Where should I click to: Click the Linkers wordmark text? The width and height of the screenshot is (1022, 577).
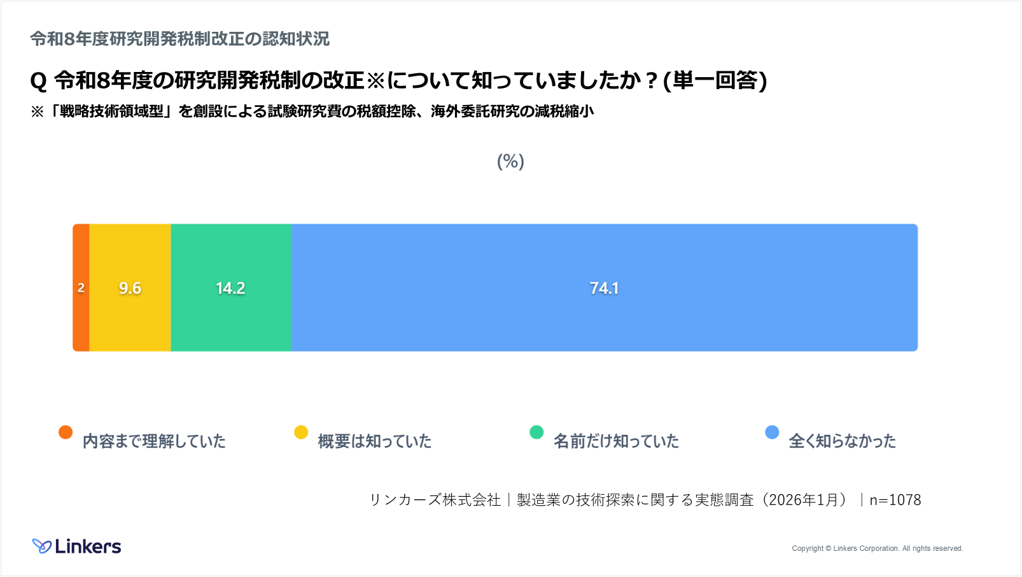[x=88, y=546]
